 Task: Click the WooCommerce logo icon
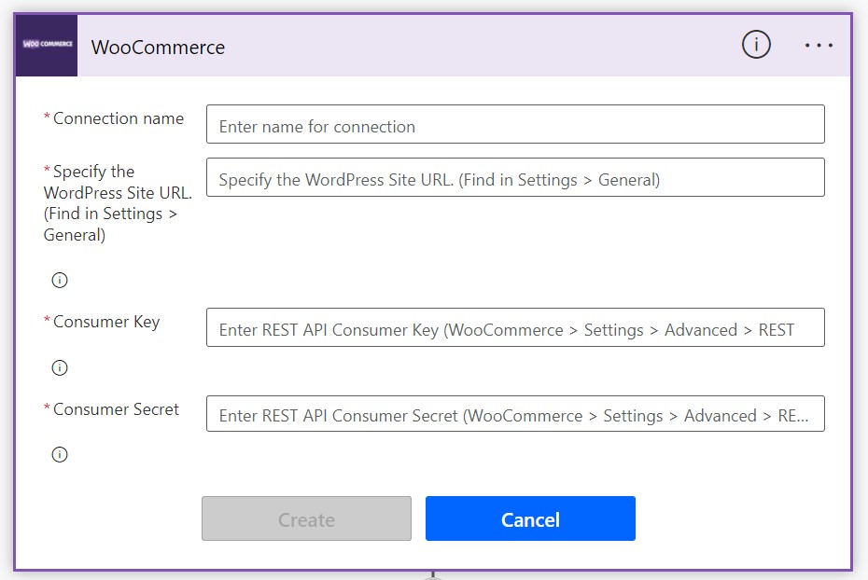(45, 45)
